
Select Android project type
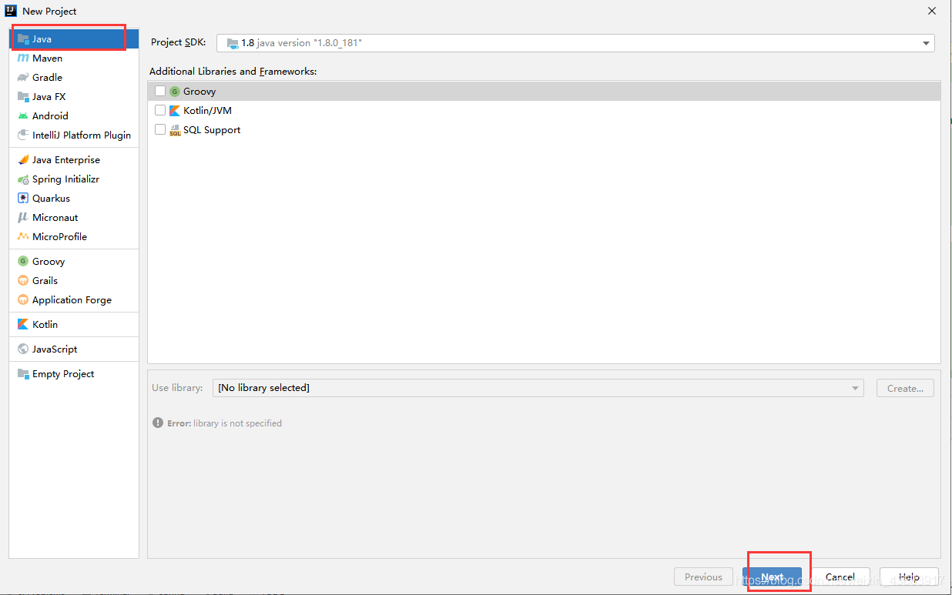pos(74,115)
